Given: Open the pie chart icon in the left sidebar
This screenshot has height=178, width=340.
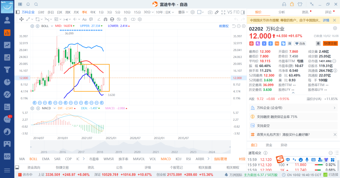Looking at the screenshot, I should 7,82.
